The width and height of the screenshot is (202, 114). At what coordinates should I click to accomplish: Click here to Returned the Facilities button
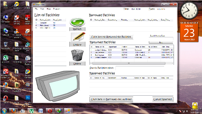tap(111, 37)
